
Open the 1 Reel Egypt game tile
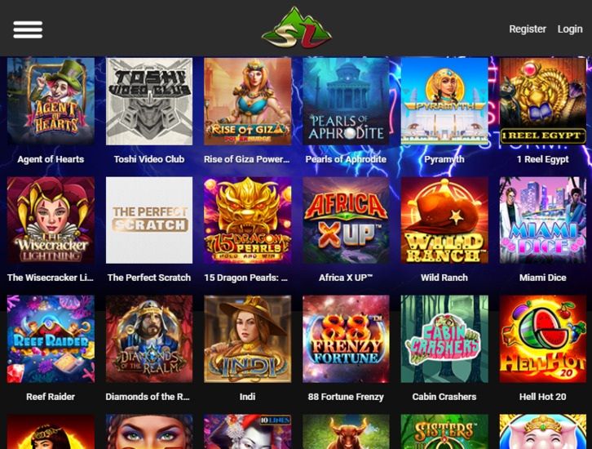[x=543, y=101]
